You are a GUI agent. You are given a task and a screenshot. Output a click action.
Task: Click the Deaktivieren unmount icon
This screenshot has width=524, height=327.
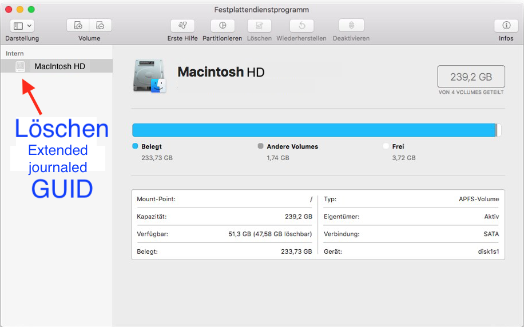(x=351, y=26)
